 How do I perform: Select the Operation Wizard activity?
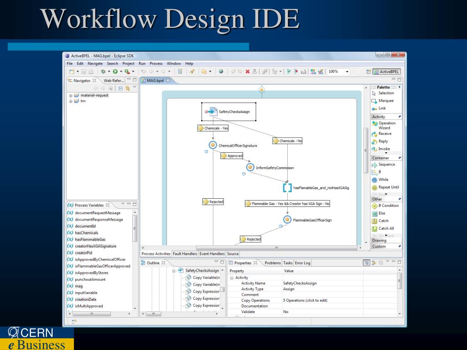coord(384,125)
